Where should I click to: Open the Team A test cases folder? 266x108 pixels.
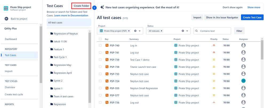click(63, 96)
